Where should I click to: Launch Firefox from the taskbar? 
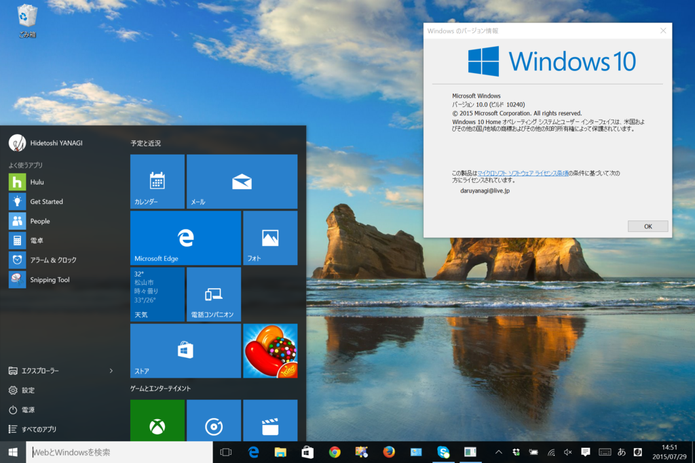pos(389,452)
